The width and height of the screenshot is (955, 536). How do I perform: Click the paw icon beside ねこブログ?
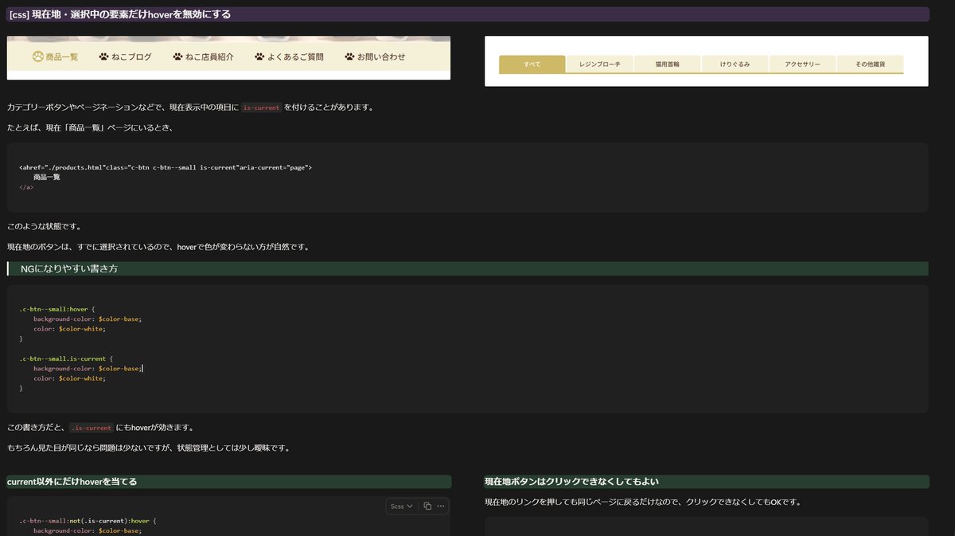[103, 57]
